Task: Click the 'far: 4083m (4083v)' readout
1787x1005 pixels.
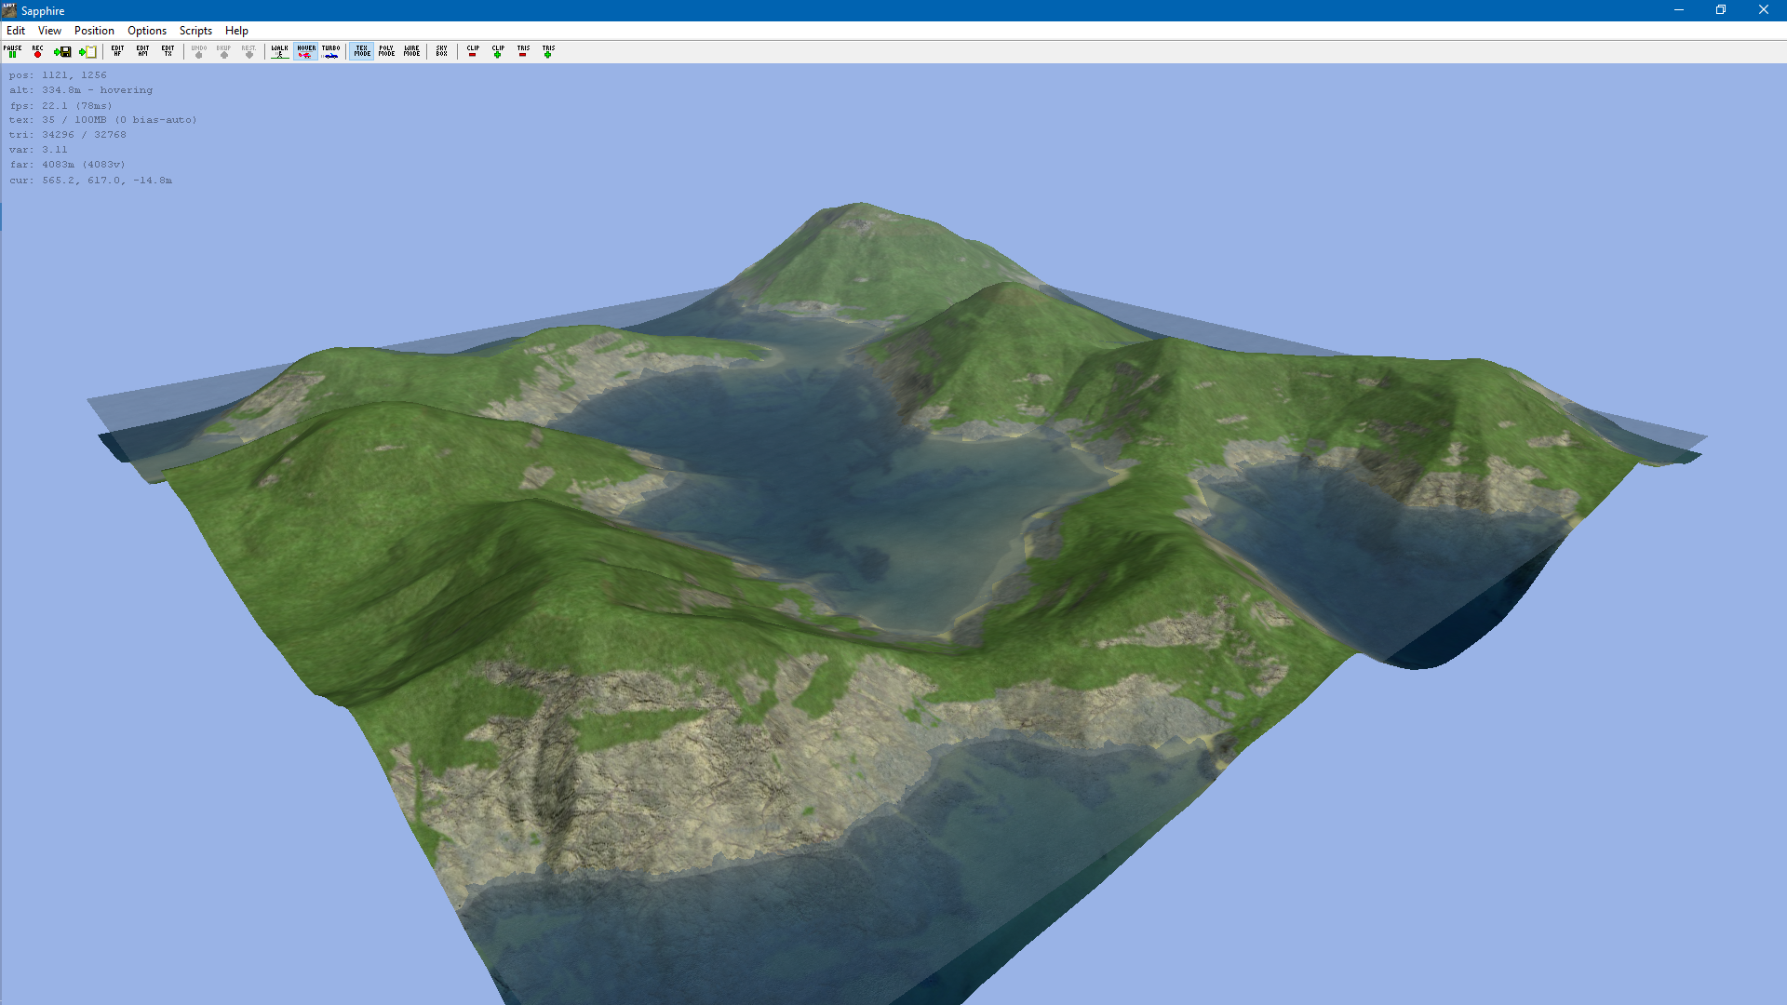Action: pyautogui.click(x=67, y=165)
